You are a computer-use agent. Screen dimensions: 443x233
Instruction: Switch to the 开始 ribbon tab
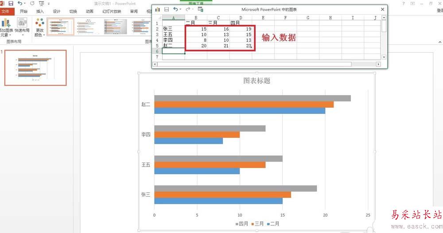pos(23,12)
